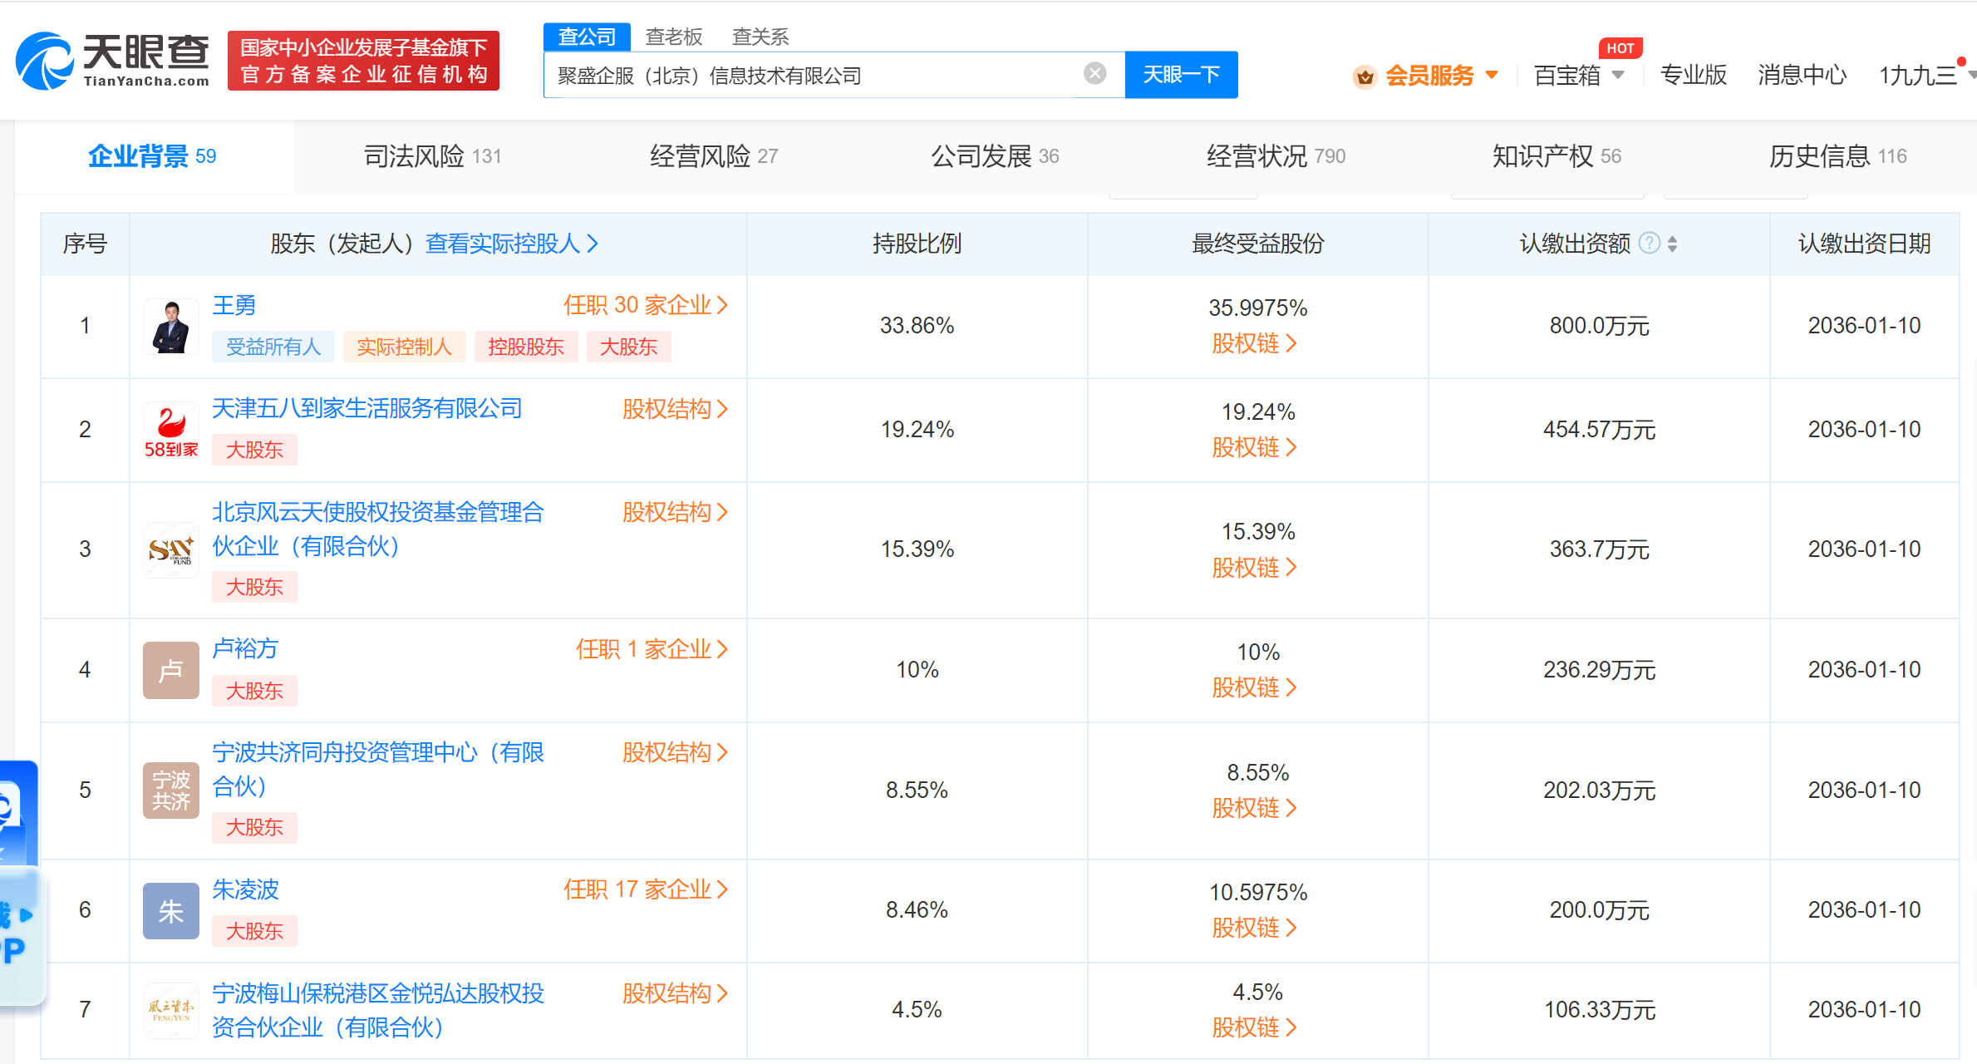The image size is (1977, 1064).
Task: Switch to the 查老板 search tab
Action: click(x=674, y=37)
